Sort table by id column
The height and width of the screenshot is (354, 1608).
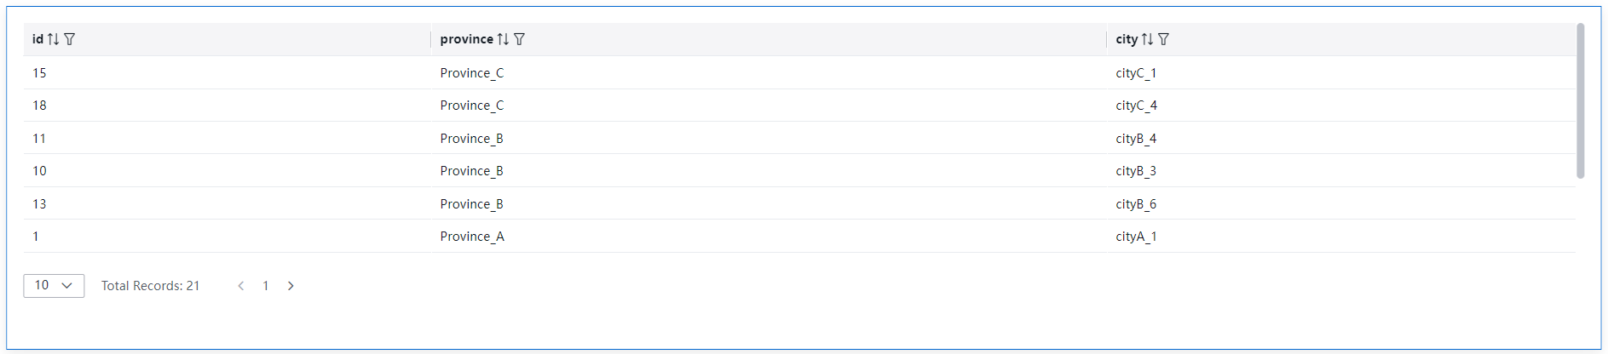click(x=53, y=39)
